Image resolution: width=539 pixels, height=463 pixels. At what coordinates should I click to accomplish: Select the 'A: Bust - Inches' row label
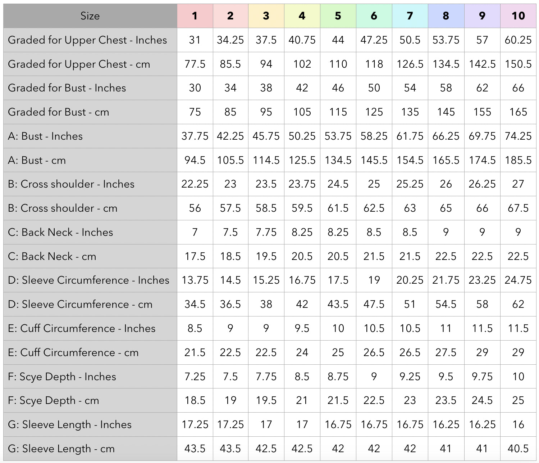pyautogui.click(x=45, y=136)
